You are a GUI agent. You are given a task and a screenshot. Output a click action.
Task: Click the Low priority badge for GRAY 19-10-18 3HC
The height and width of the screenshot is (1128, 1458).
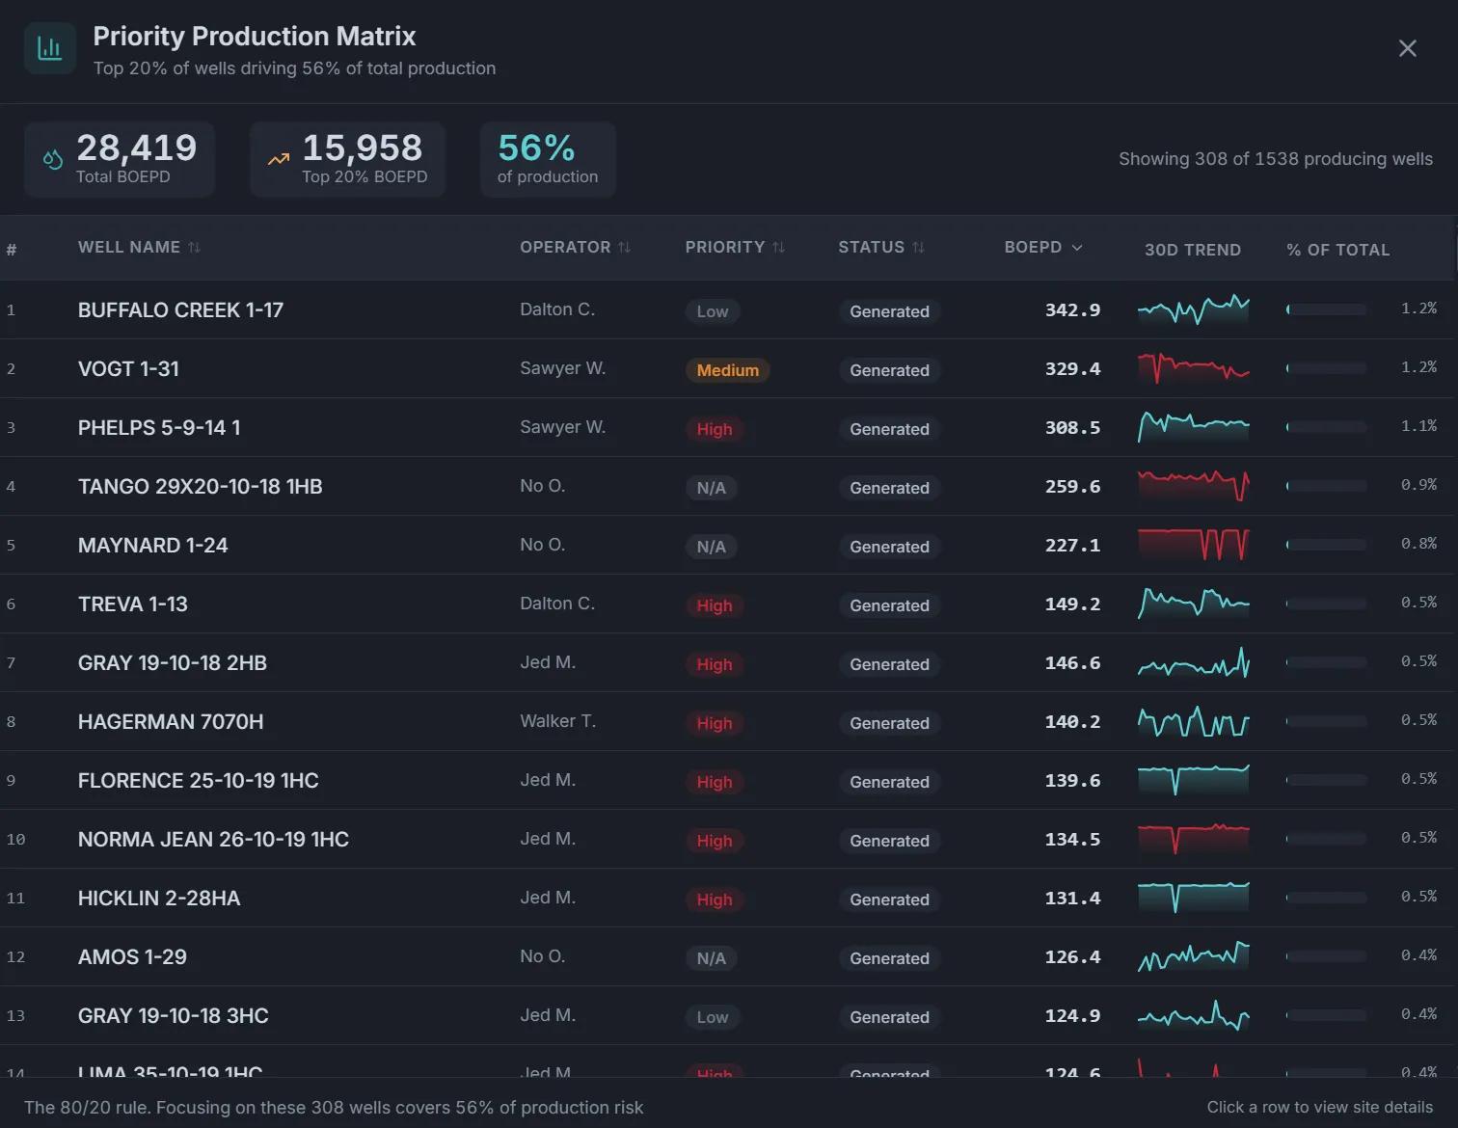pos(713,1017)
